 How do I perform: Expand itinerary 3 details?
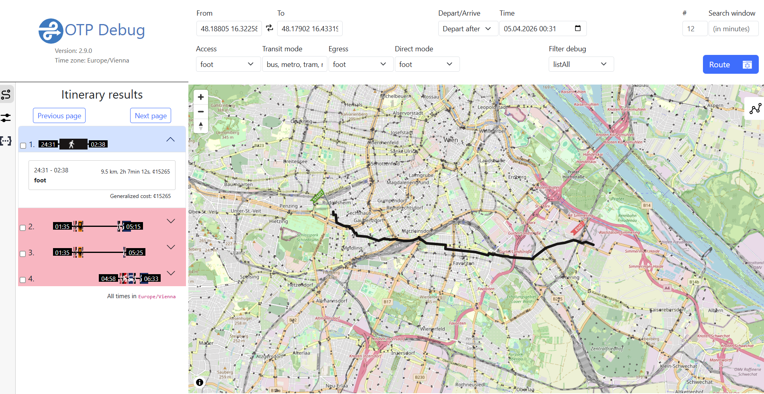[x=171, y=247]
